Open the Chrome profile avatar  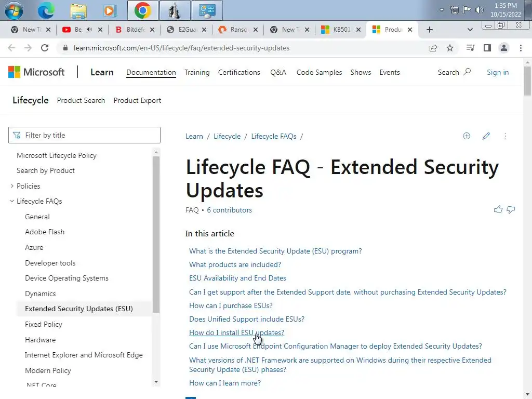pyautogui.click(x=504, y=48)
